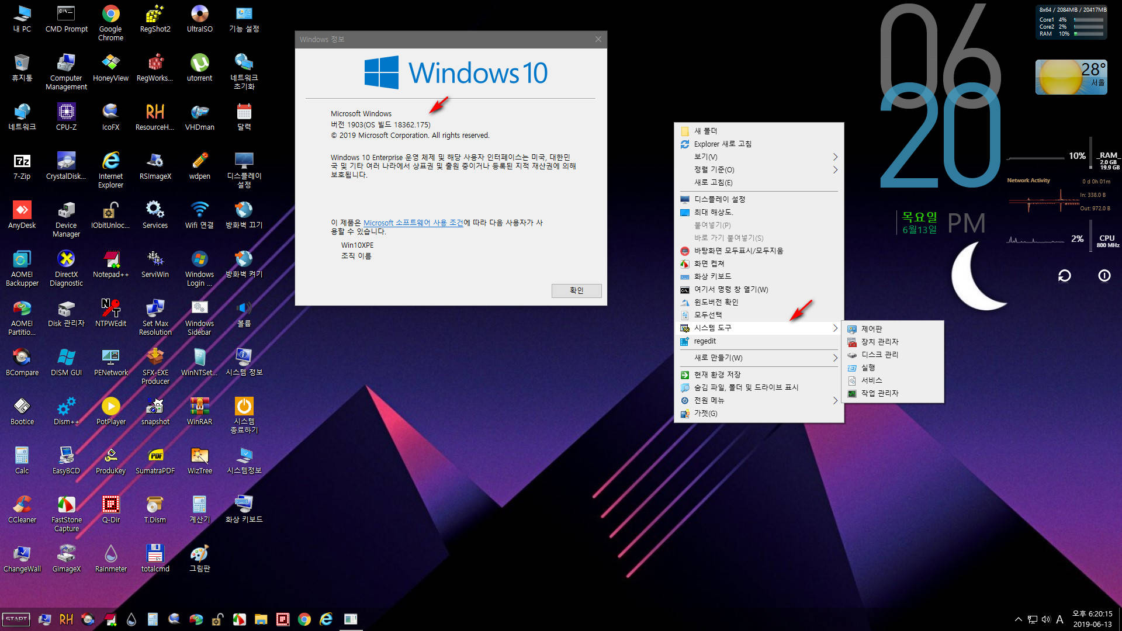Select the HoneyView desktop icon
This screenshot has height=631, width=1122.
point(110,68)
